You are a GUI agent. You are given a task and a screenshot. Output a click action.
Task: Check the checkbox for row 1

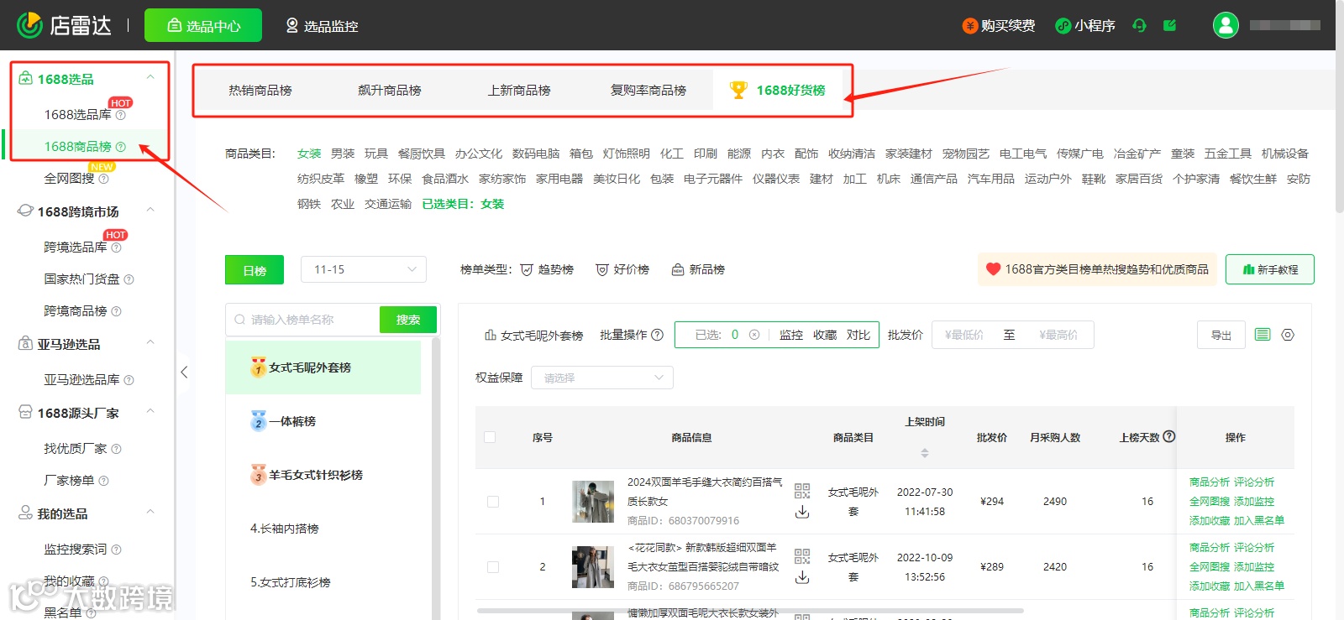click(x=493, y=502)
